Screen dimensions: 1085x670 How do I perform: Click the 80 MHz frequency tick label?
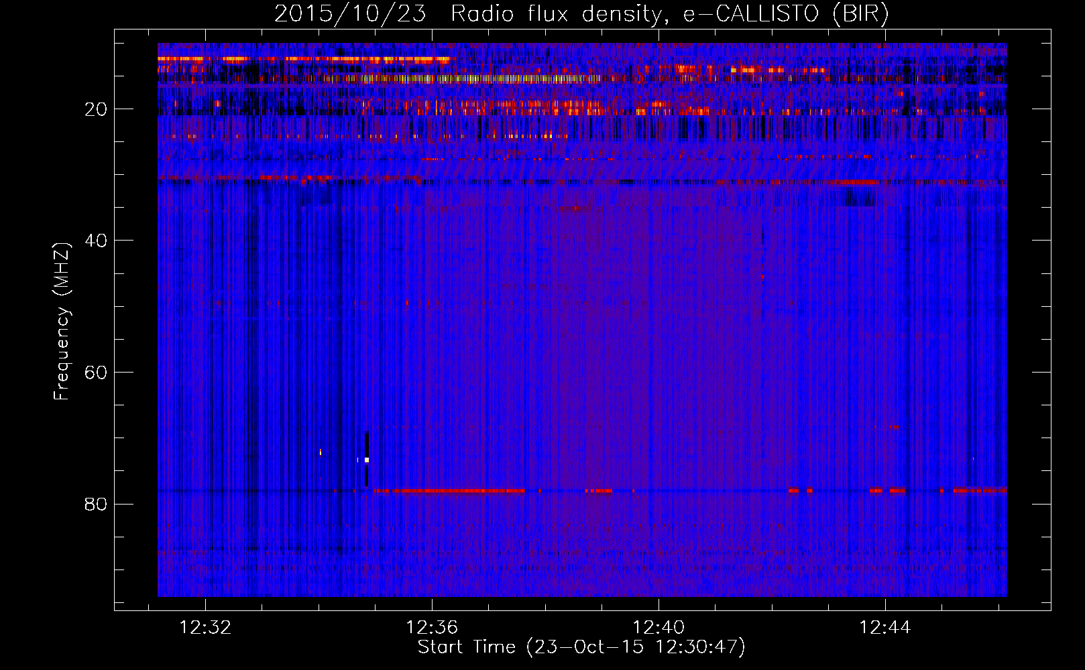point(97,504)
